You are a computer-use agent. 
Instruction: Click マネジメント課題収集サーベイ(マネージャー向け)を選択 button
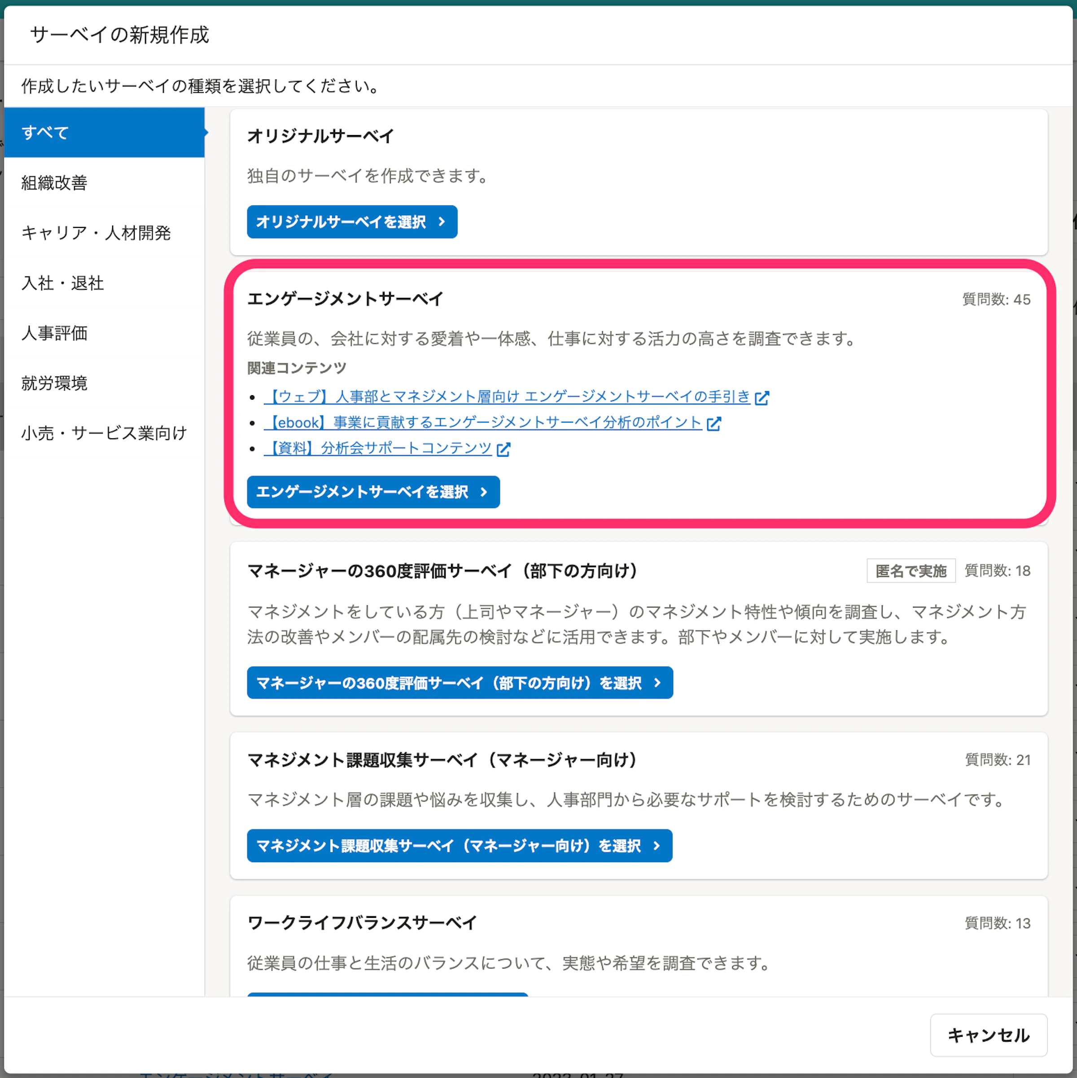coord(459,847)
